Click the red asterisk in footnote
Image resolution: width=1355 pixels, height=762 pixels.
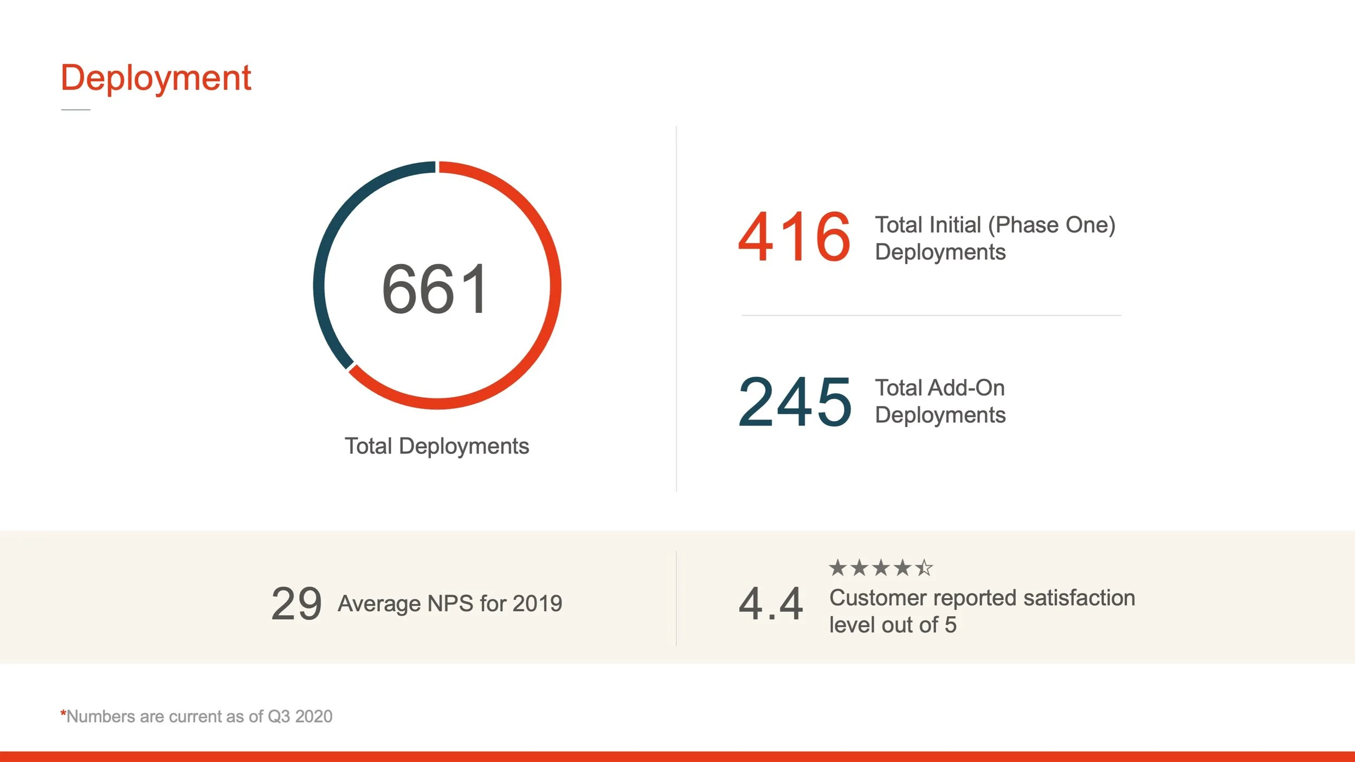click(x=63, y=714)
